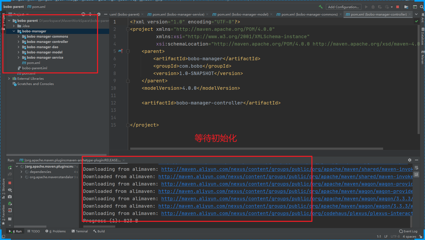Click the Collapse All icon in Project panel
This screenshot has width=425, height=240.
[x=90, y=14]
